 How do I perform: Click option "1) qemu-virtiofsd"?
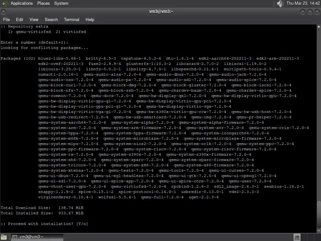pos(29,32)
